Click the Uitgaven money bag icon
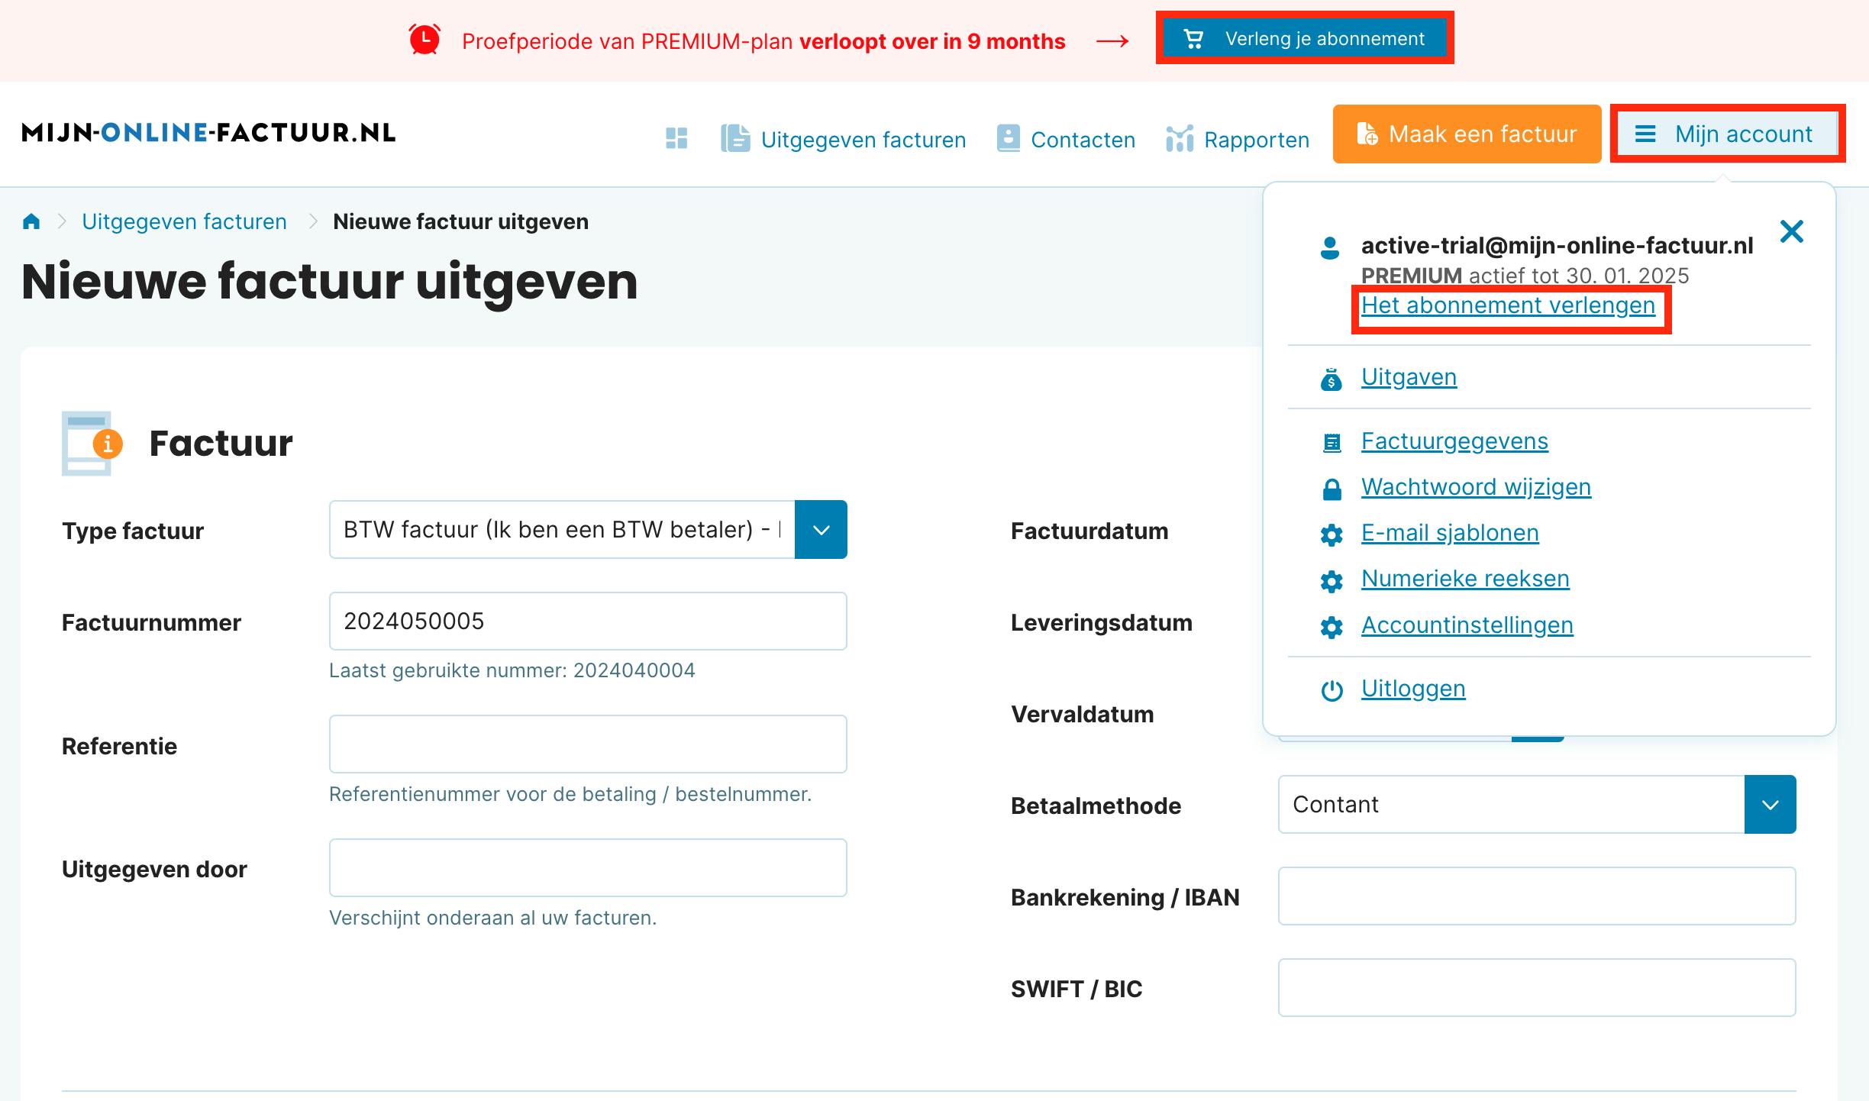 [x=1332, y=379]
